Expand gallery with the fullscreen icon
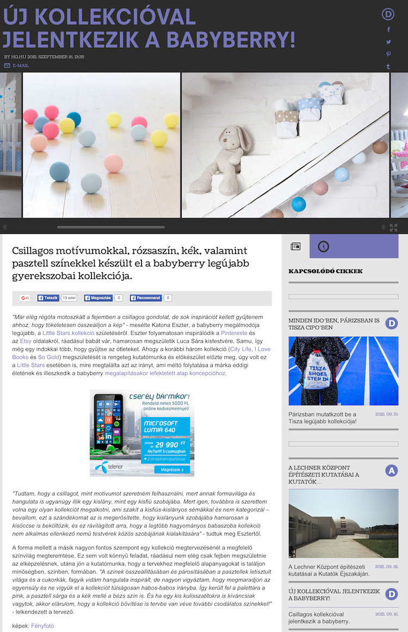Image resolution: width=408 pixels, height=632 pixels. [393, 227]
